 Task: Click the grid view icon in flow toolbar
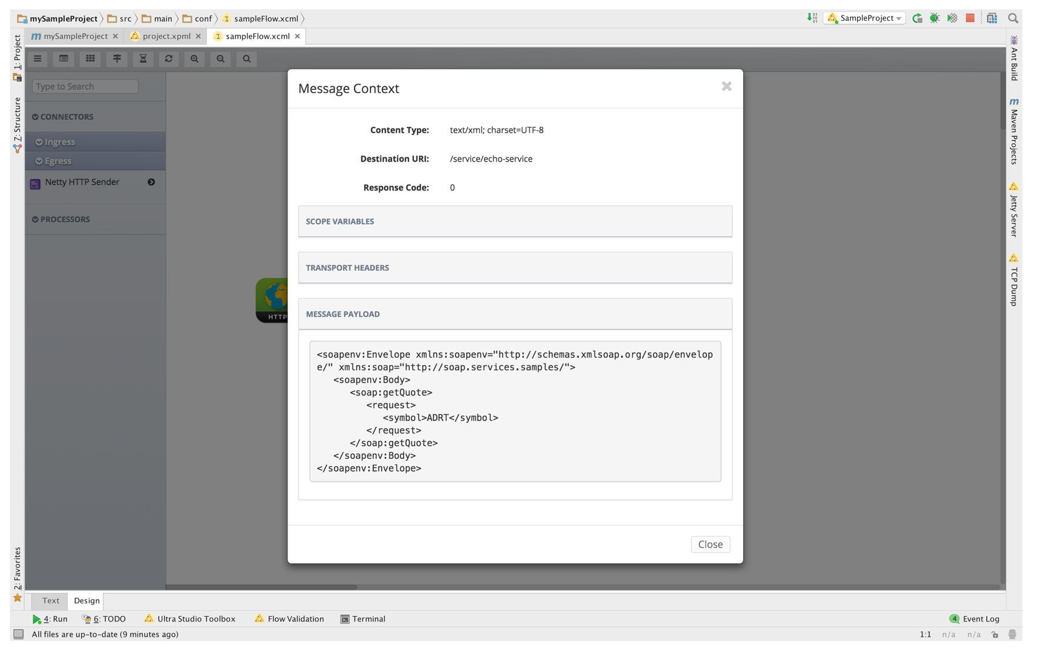pos(90,59)
